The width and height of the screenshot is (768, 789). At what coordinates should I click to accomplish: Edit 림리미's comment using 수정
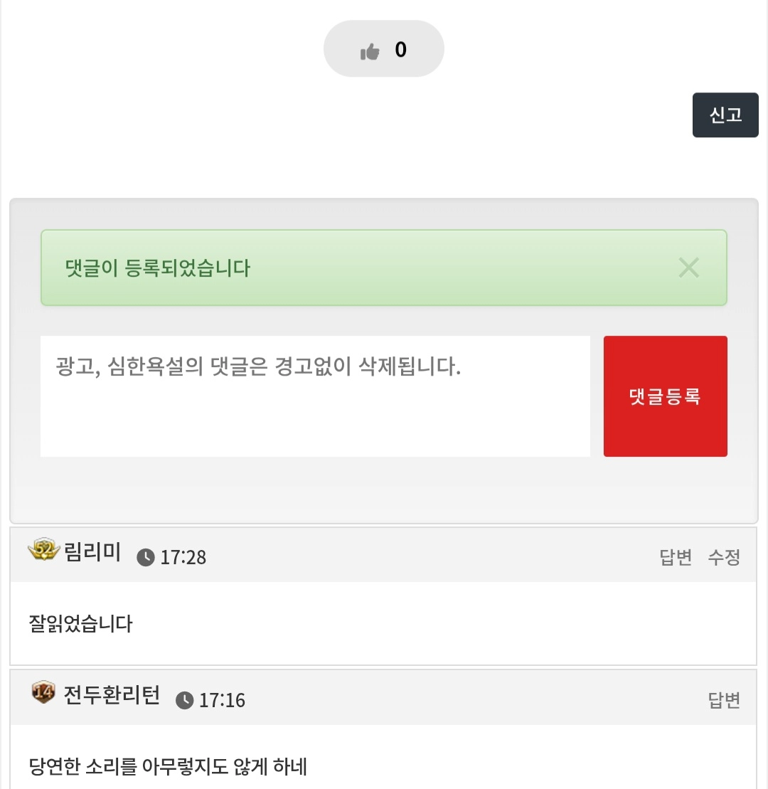[724, 557]
